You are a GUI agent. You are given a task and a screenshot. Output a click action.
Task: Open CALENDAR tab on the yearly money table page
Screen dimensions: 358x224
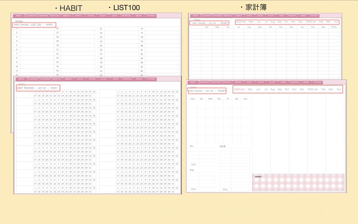pos(206,16)
